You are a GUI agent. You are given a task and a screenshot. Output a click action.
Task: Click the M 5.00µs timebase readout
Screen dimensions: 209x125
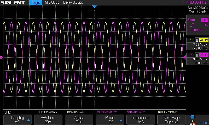coord(52,3)
